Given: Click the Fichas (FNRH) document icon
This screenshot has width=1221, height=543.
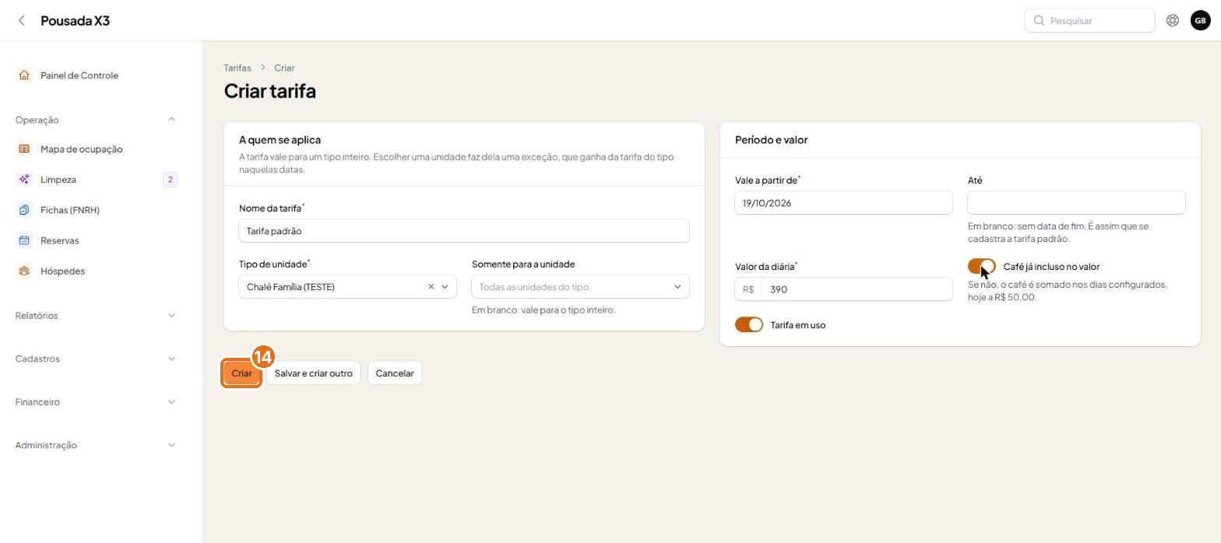Looking at the screenshot, I should 24,210.
